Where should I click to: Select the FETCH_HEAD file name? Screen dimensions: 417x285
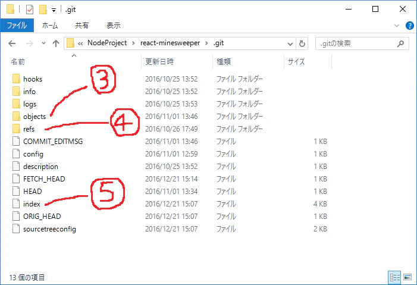[44, 179]
